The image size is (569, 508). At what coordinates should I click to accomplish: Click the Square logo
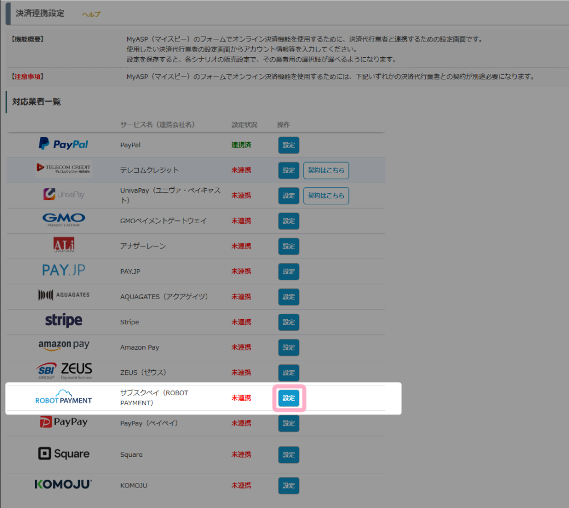(x=63, y=454)
